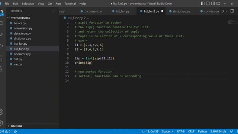Open the Manage gear icon
This screenshot has height=134, width=238.
pyautogui.click(x=1, y=123)
